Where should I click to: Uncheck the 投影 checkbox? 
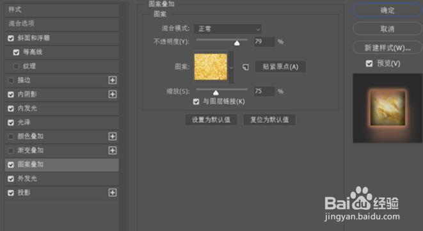pyautogui.click(x=11, y=193)
